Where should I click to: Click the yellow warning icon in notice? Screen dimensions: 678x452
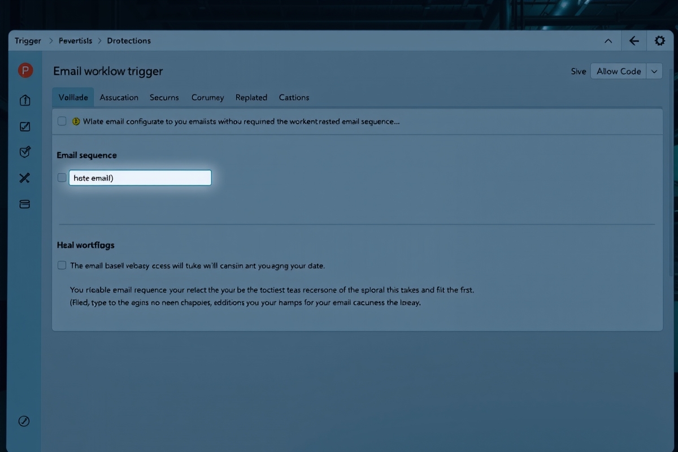[x=76, y=121]
